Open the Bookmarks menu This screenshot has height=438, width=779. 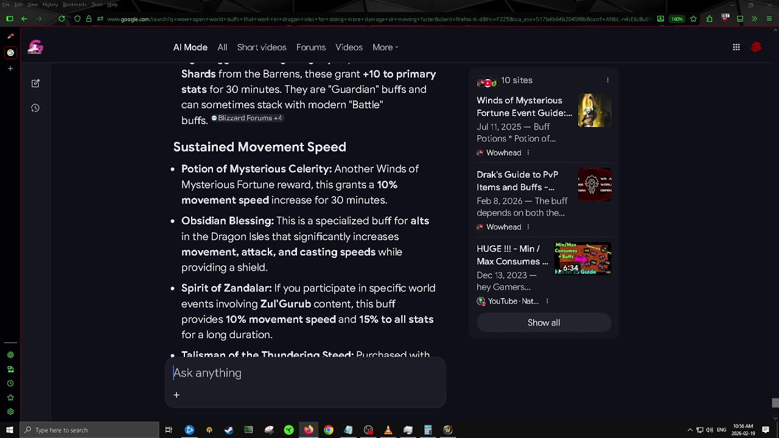pos(75,4)
